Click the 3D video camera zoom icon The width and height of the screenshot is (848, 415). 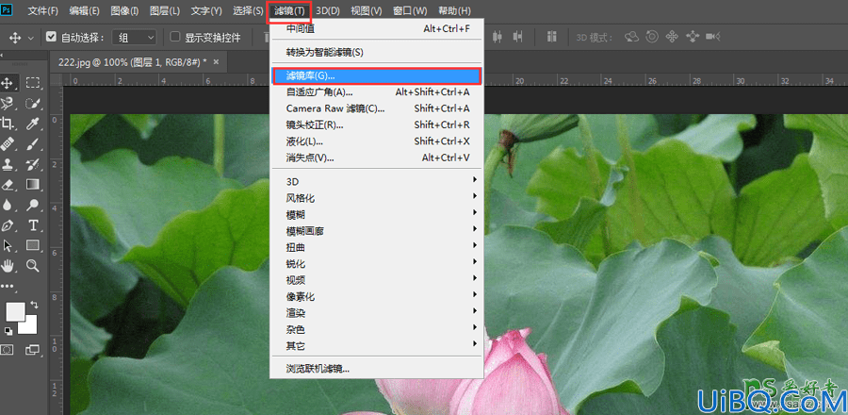click(x=713, y=37)
